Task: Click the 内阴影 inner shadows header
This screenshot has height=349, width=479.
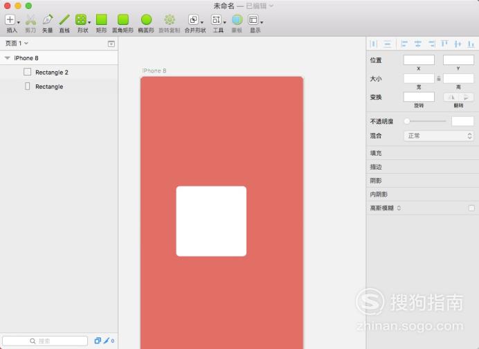Action: 422,194
